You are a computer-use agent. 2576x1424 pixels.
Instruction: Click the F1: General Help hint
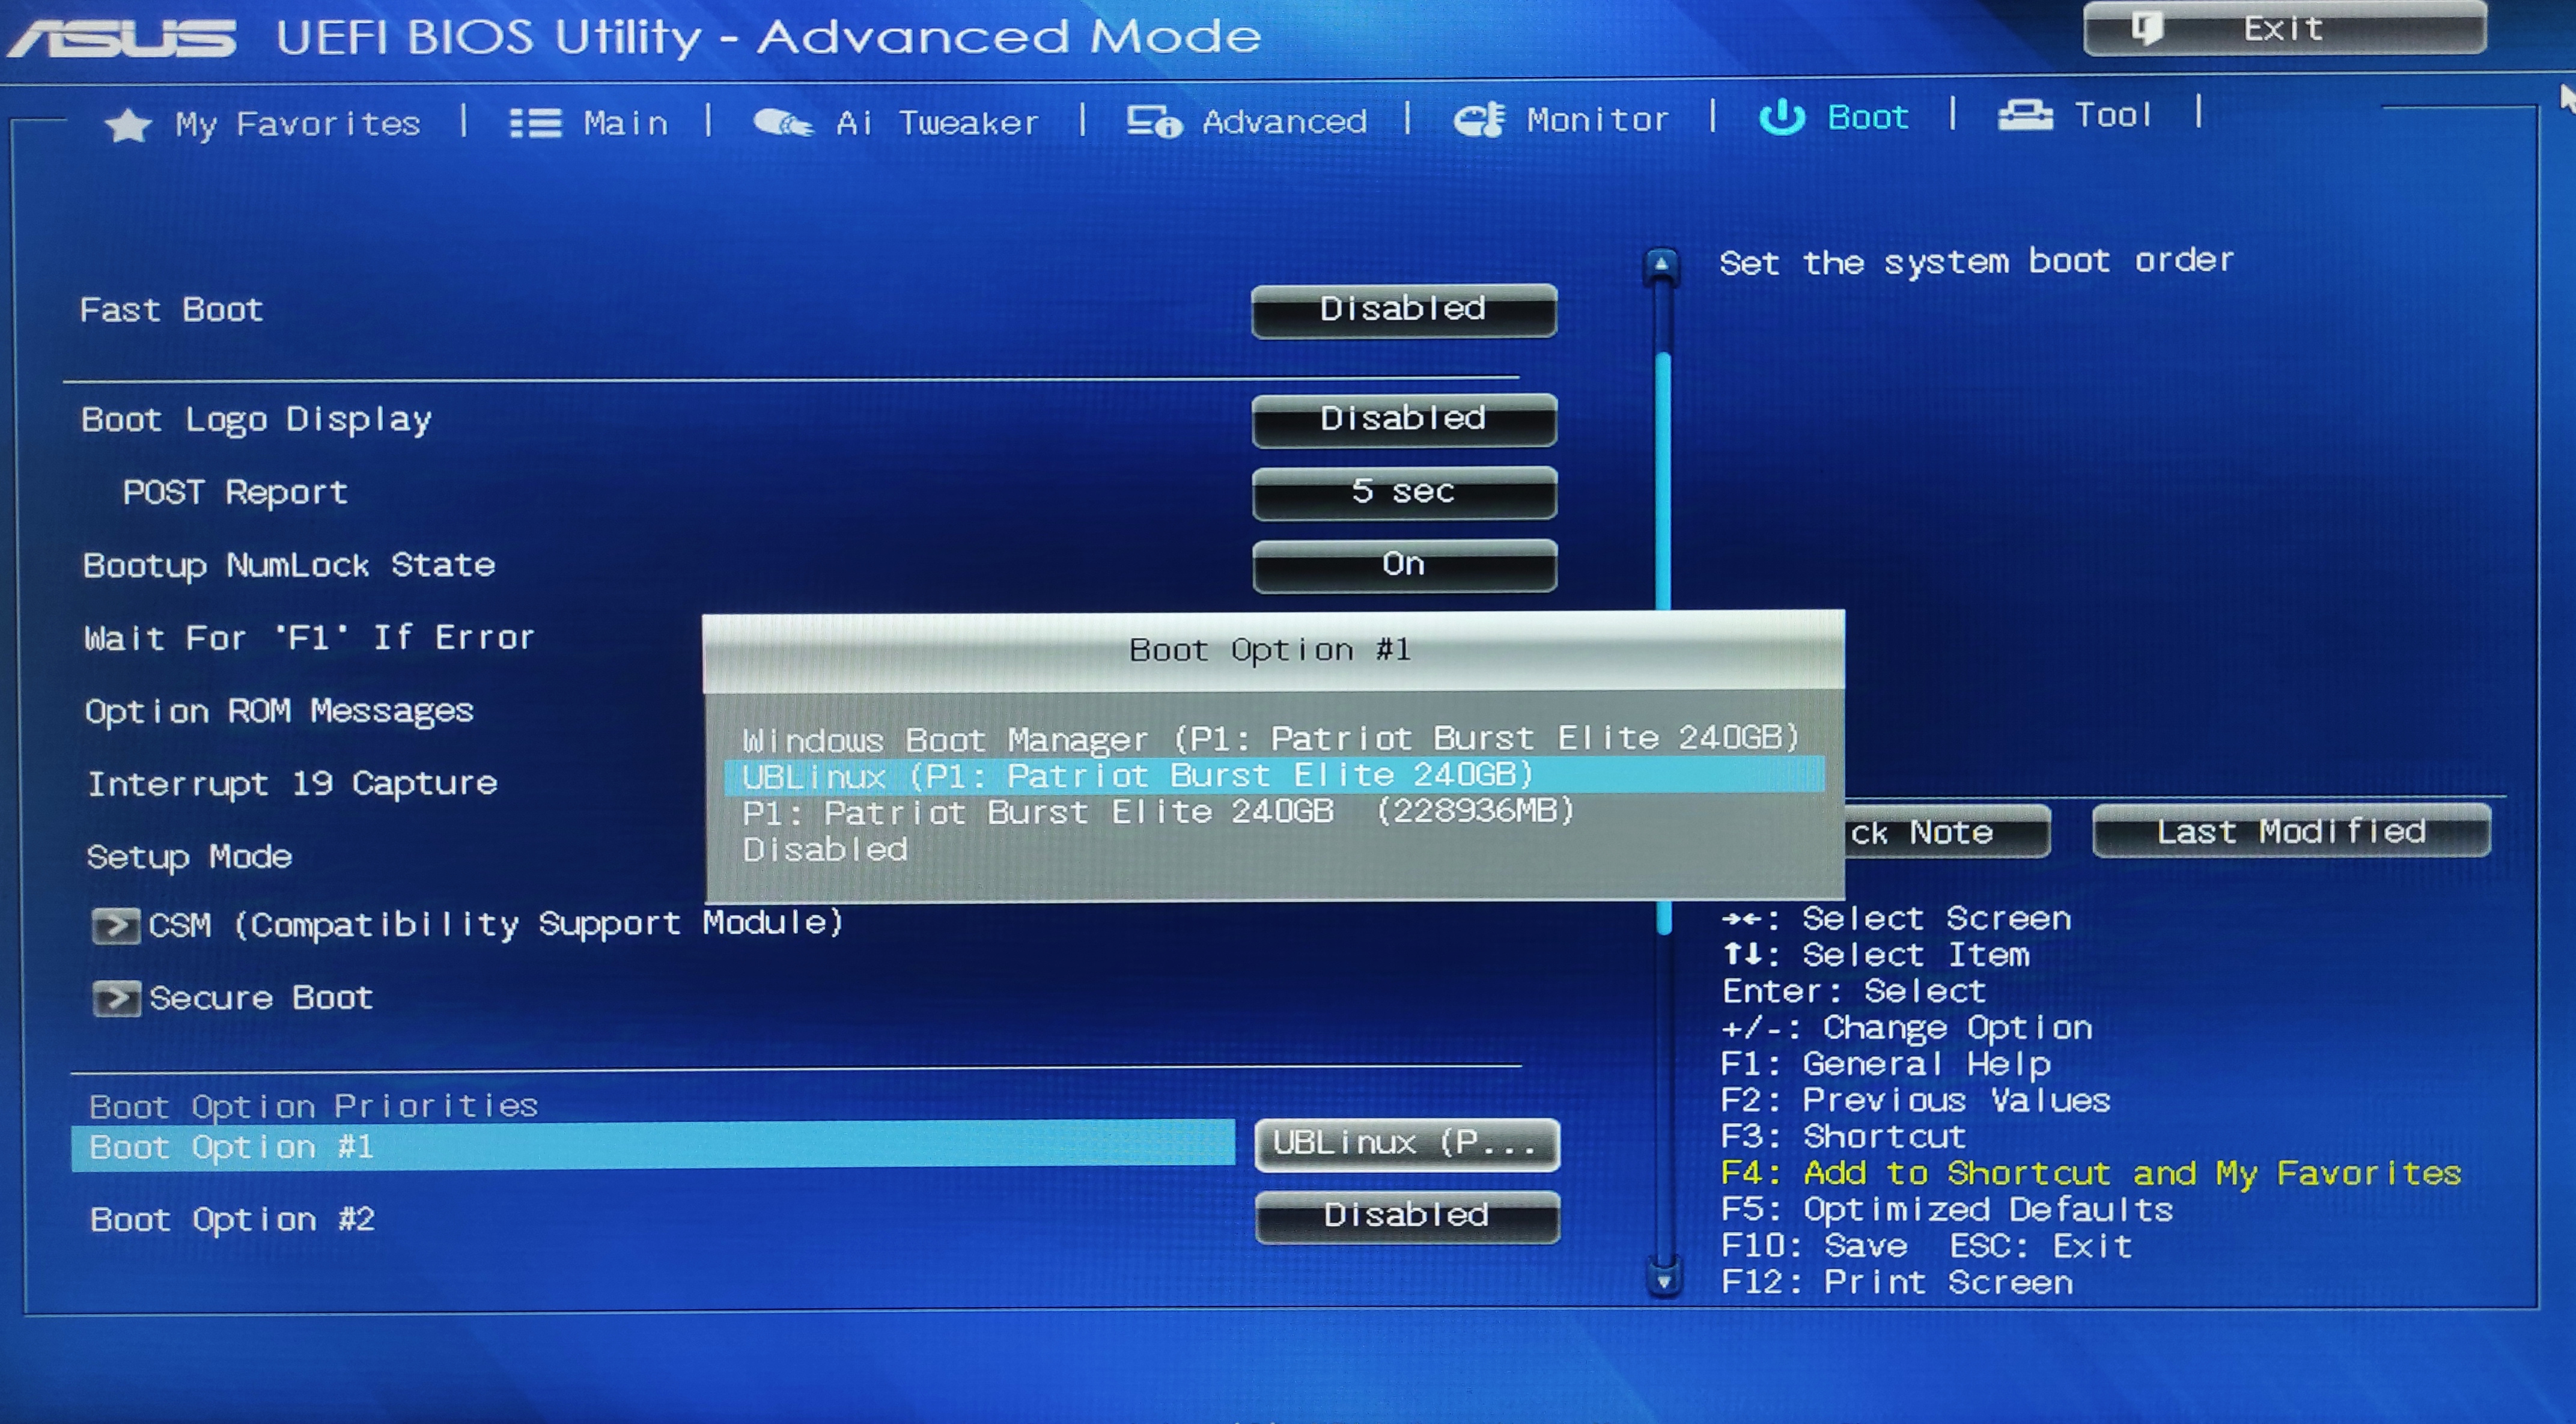coord(1886,1064)
